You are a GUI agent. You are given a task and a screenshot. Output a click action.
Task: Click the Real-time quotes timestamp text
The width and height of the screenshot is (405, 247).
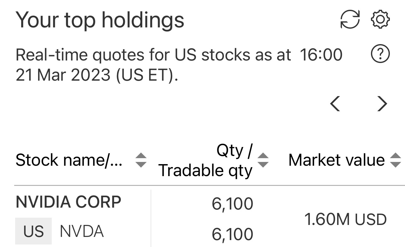[179, 65]
